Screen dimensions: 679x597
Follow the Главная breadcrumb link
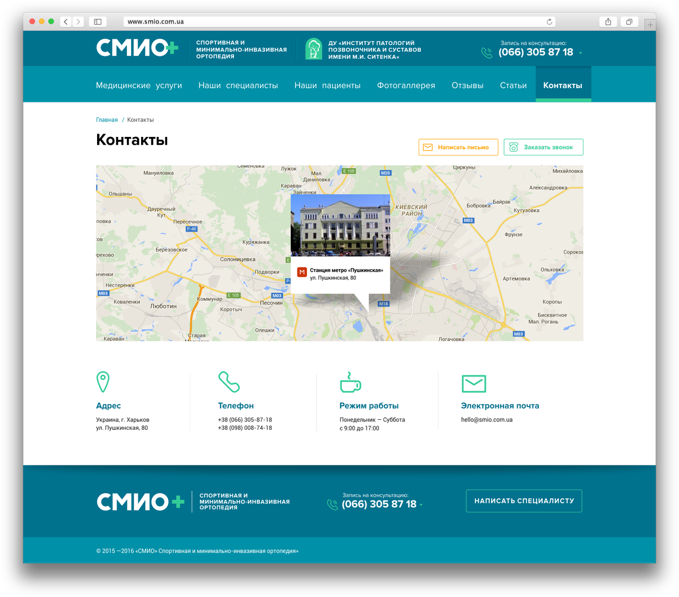(107, 120)
